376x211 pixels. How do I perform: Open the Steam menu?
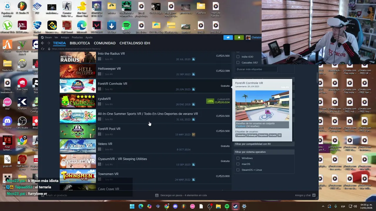click(48, 38)
